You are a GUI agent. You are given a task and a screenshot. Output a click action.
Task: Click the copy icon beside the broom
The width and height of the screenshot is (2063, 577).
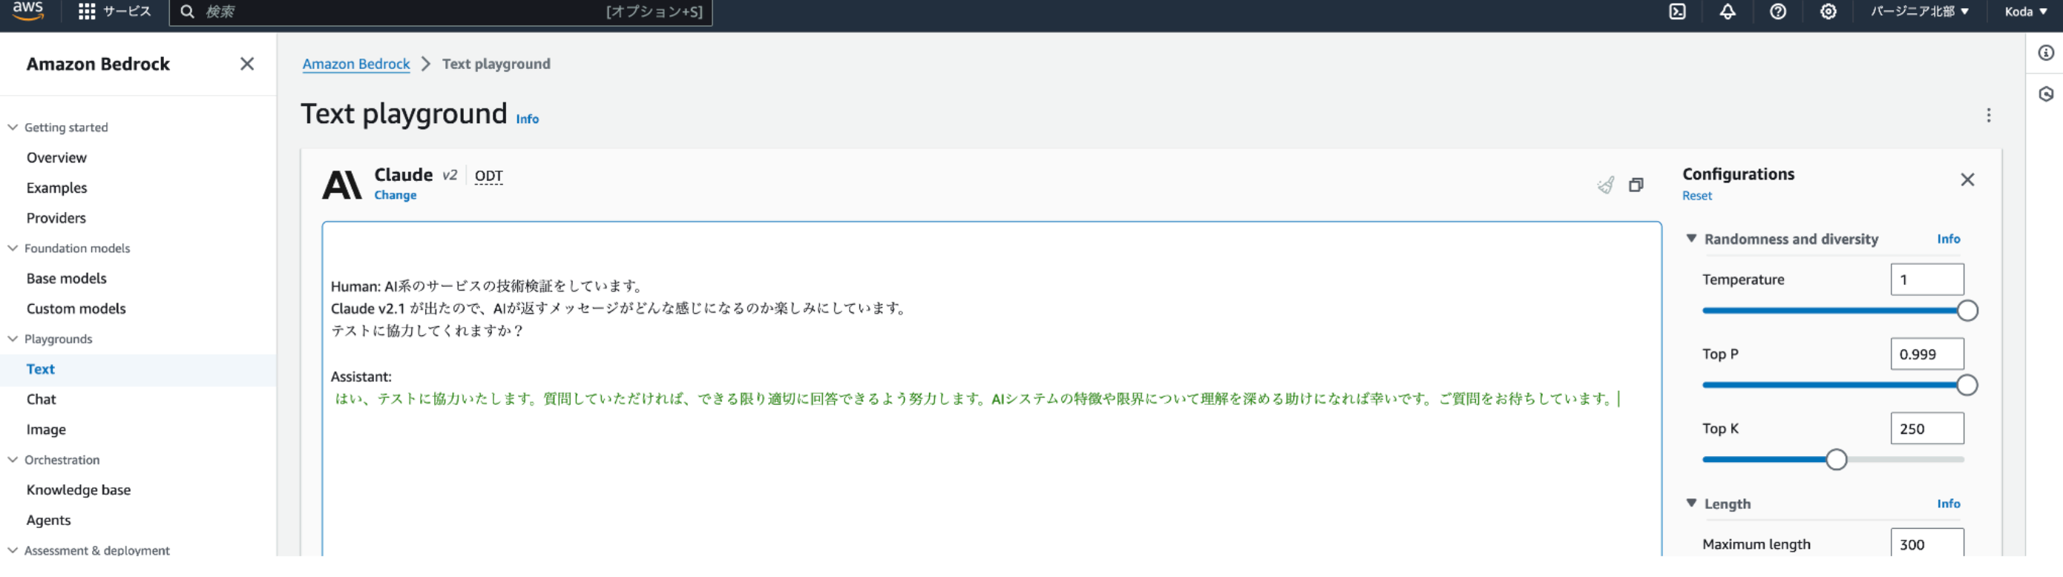click(1636, 185)
